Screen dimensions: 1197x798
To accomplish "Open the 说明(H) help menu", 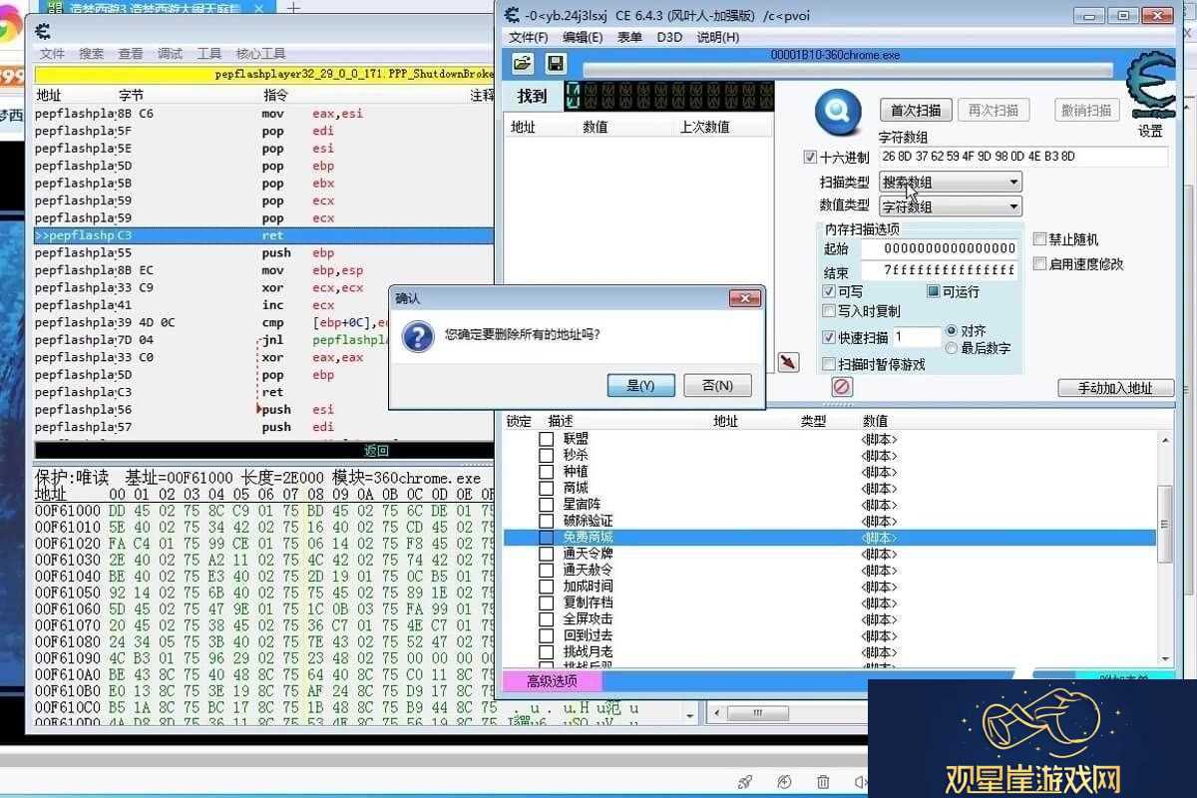I will coord(718,37).
